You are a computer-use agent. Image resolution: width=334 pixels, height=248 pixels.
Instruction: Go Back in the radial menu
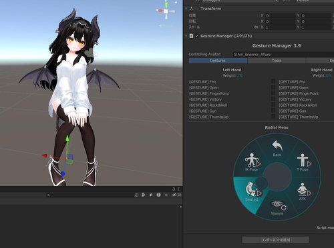277,148
